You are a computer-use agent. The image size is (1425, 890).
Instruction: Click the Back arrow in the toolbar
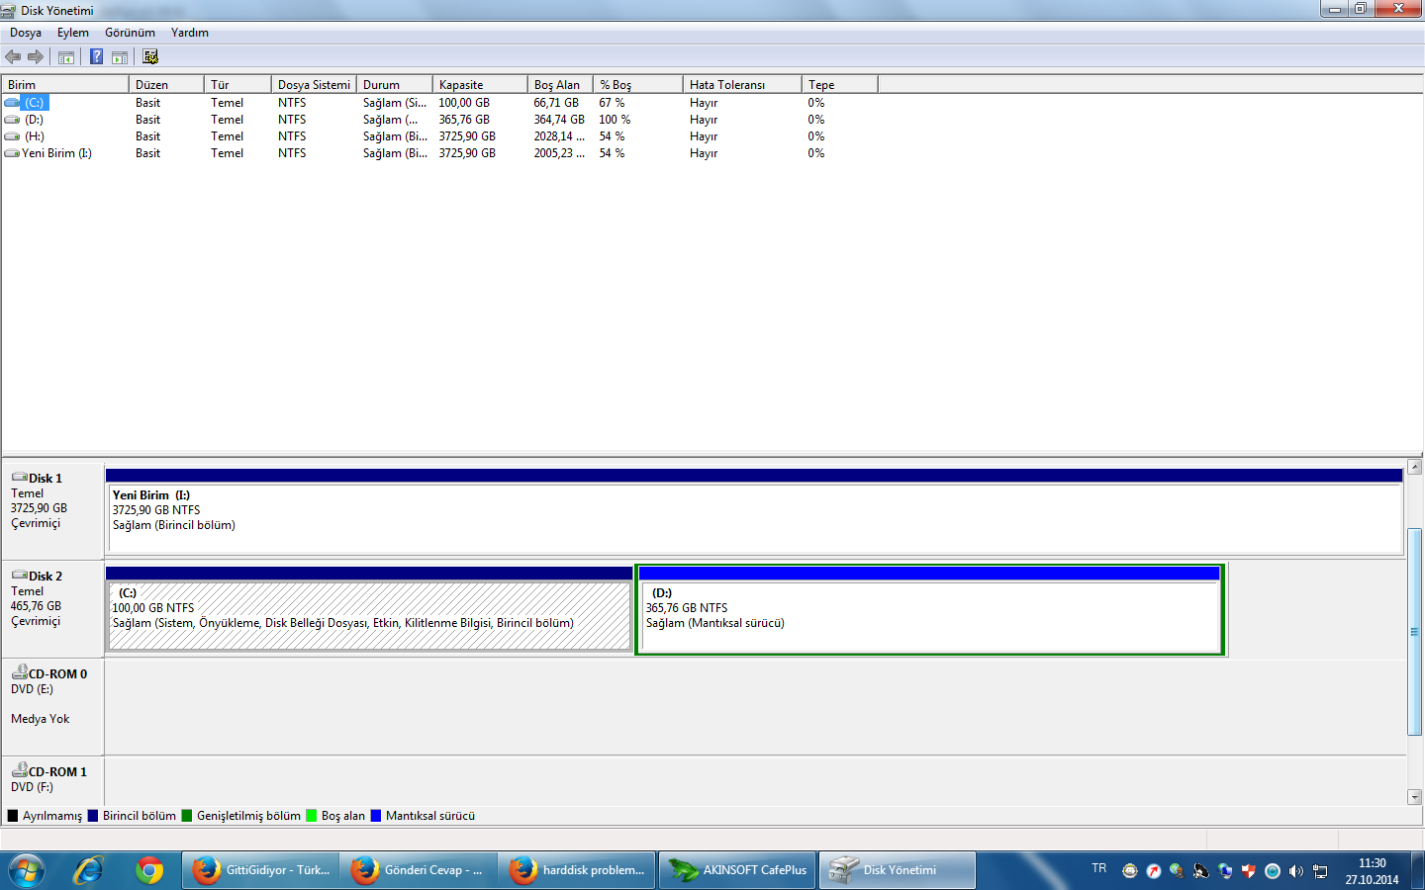click(x=13, y=57)
